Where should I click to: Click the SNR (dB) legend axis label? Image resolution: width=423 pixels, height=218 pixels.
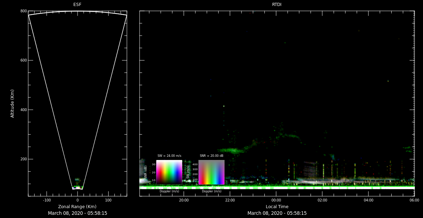[x=146, y=172]
